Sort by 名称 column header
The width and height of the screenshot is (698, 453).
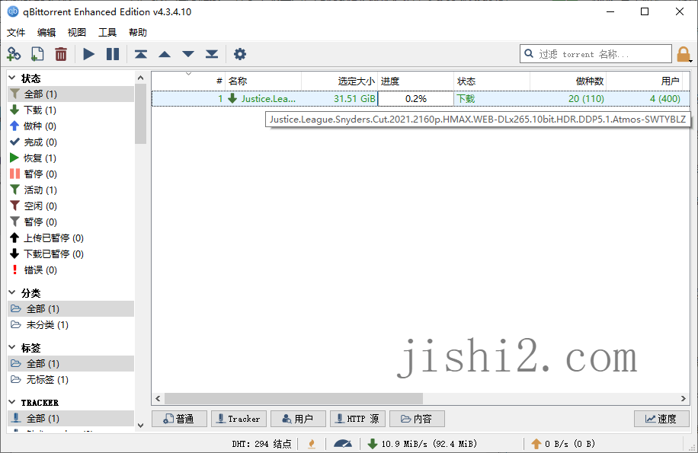tap(263, 81)
